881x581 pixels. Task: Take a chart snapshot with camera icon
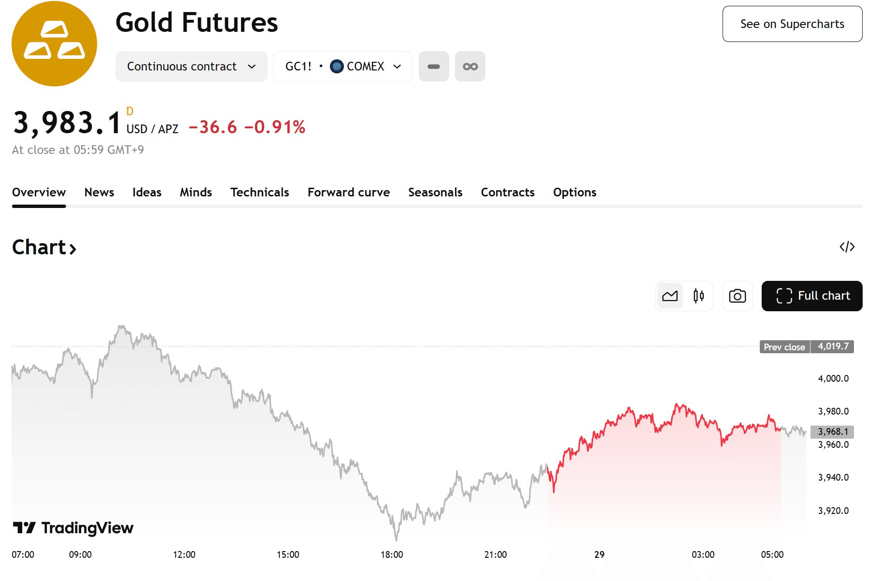click(x=737, y=296)
